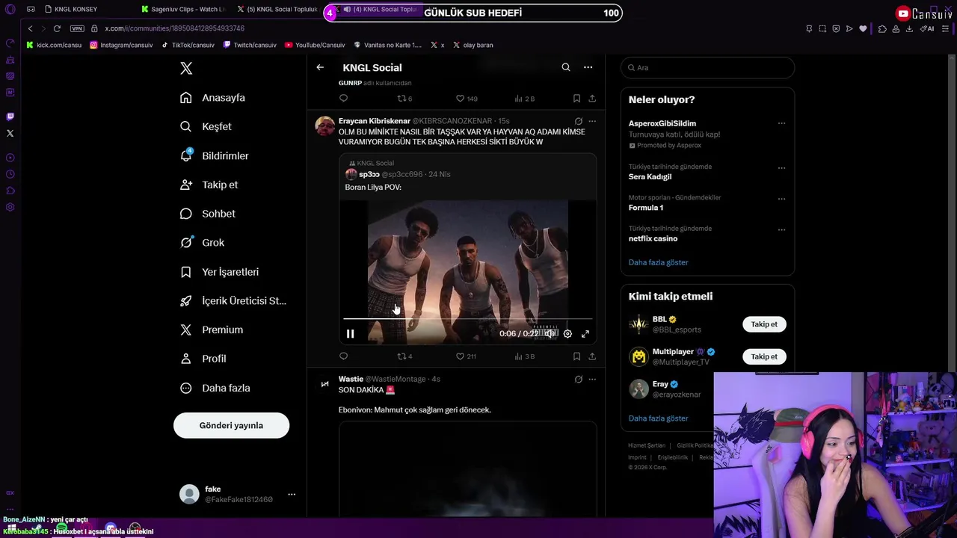Open video settings gear icon

tap(567, 334)
